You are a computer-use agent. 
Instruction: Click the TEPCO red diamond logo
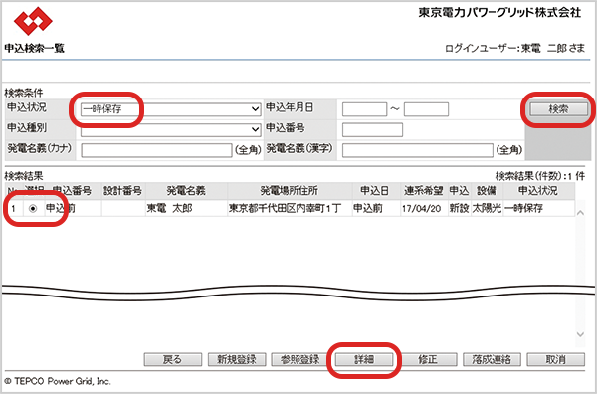click(33, 21)
